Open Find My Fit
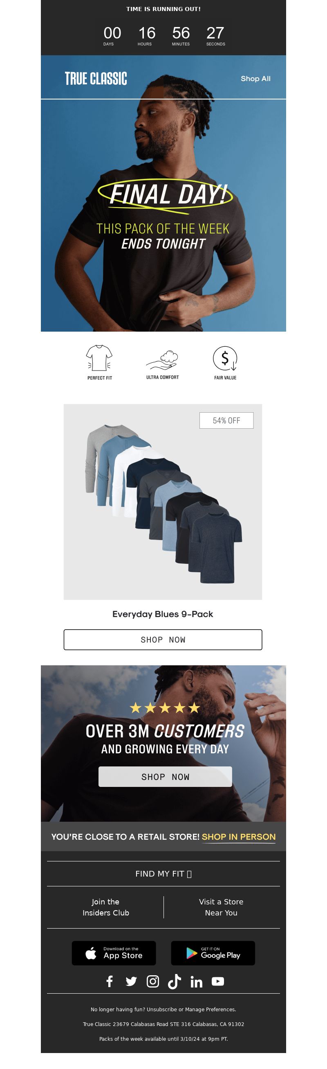Image resolution: width=327 pixels, height=1069 pixels. click(x=163, y=874)
